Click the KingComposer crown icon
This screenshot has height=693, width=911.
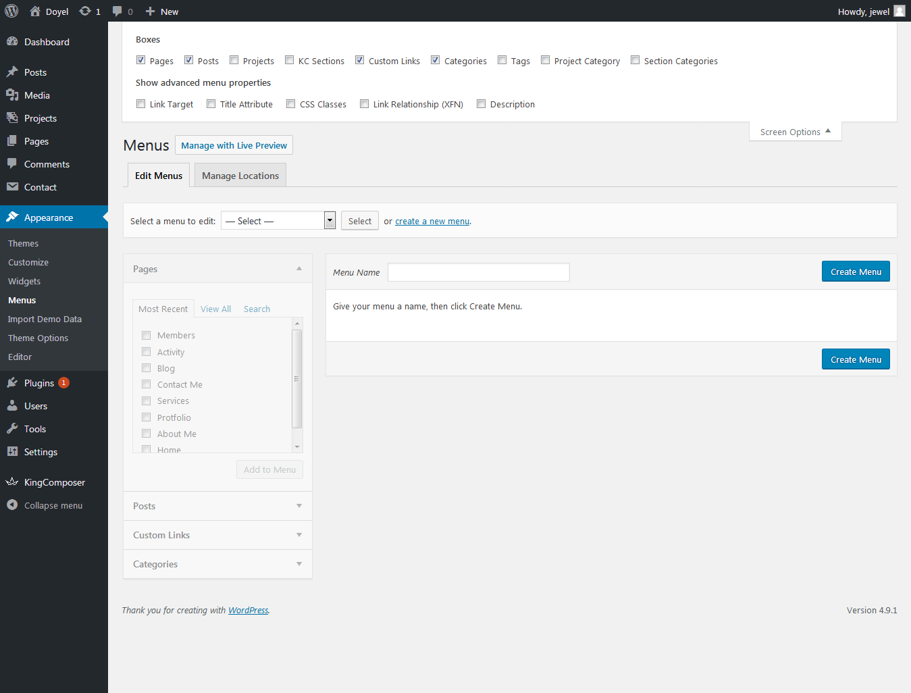[x=12, y=482]
